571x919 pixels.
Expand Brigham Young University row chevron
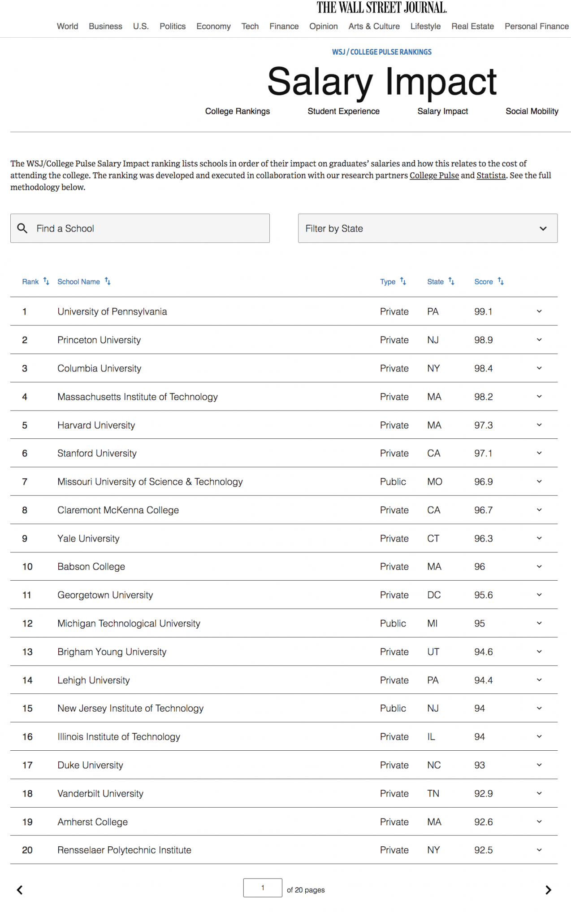coord(539,652)
